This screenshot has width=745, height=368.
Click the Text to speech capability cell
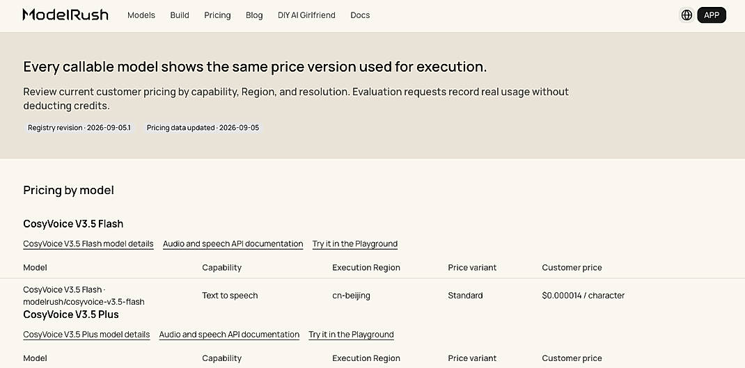pyautogui.click(x=230, y=296)
